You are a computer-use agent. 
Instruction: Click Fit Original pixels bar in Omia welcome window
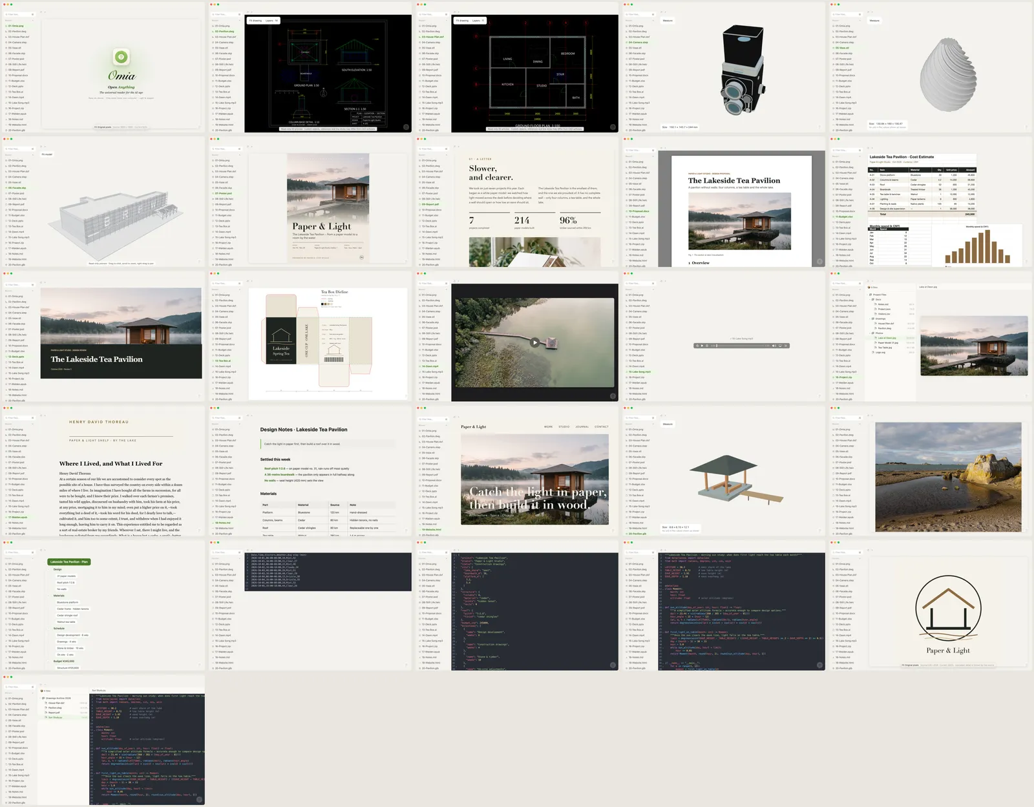121,127
